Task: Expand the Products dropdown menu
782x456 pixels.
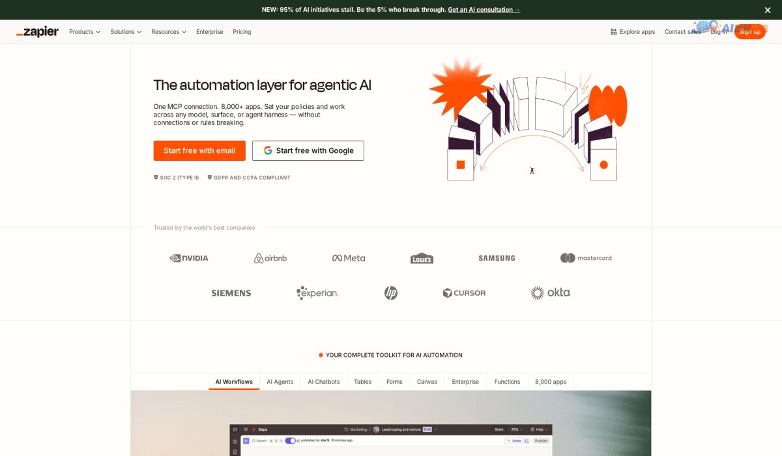Action: [x=85, y=31]
